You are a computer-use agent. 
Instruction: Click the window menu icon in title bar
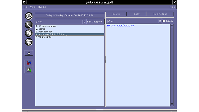point(24,2)
